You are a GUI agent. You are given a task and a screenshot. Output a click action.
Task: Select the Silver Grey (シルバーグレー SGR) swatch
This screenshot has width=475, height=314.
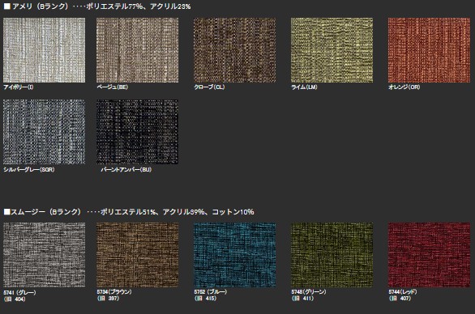click(45, 132)
